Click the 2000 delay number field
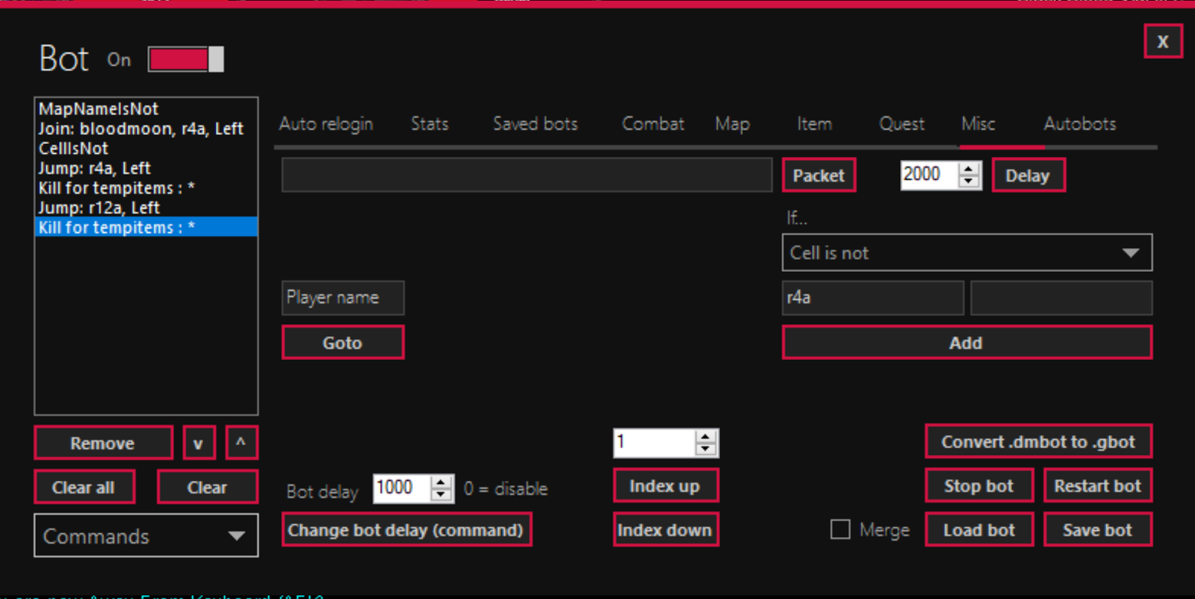This screenshot has width=1195, height=599. pyautogui.click(x=929, y=175)
